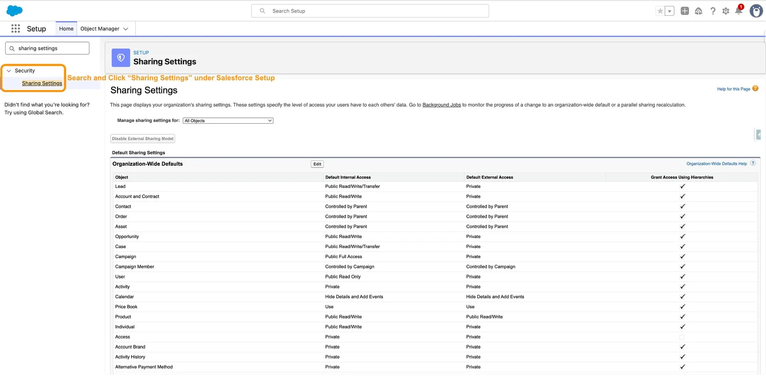
Task: Open the Trailhead guidance icon
Action: [699, 11]
